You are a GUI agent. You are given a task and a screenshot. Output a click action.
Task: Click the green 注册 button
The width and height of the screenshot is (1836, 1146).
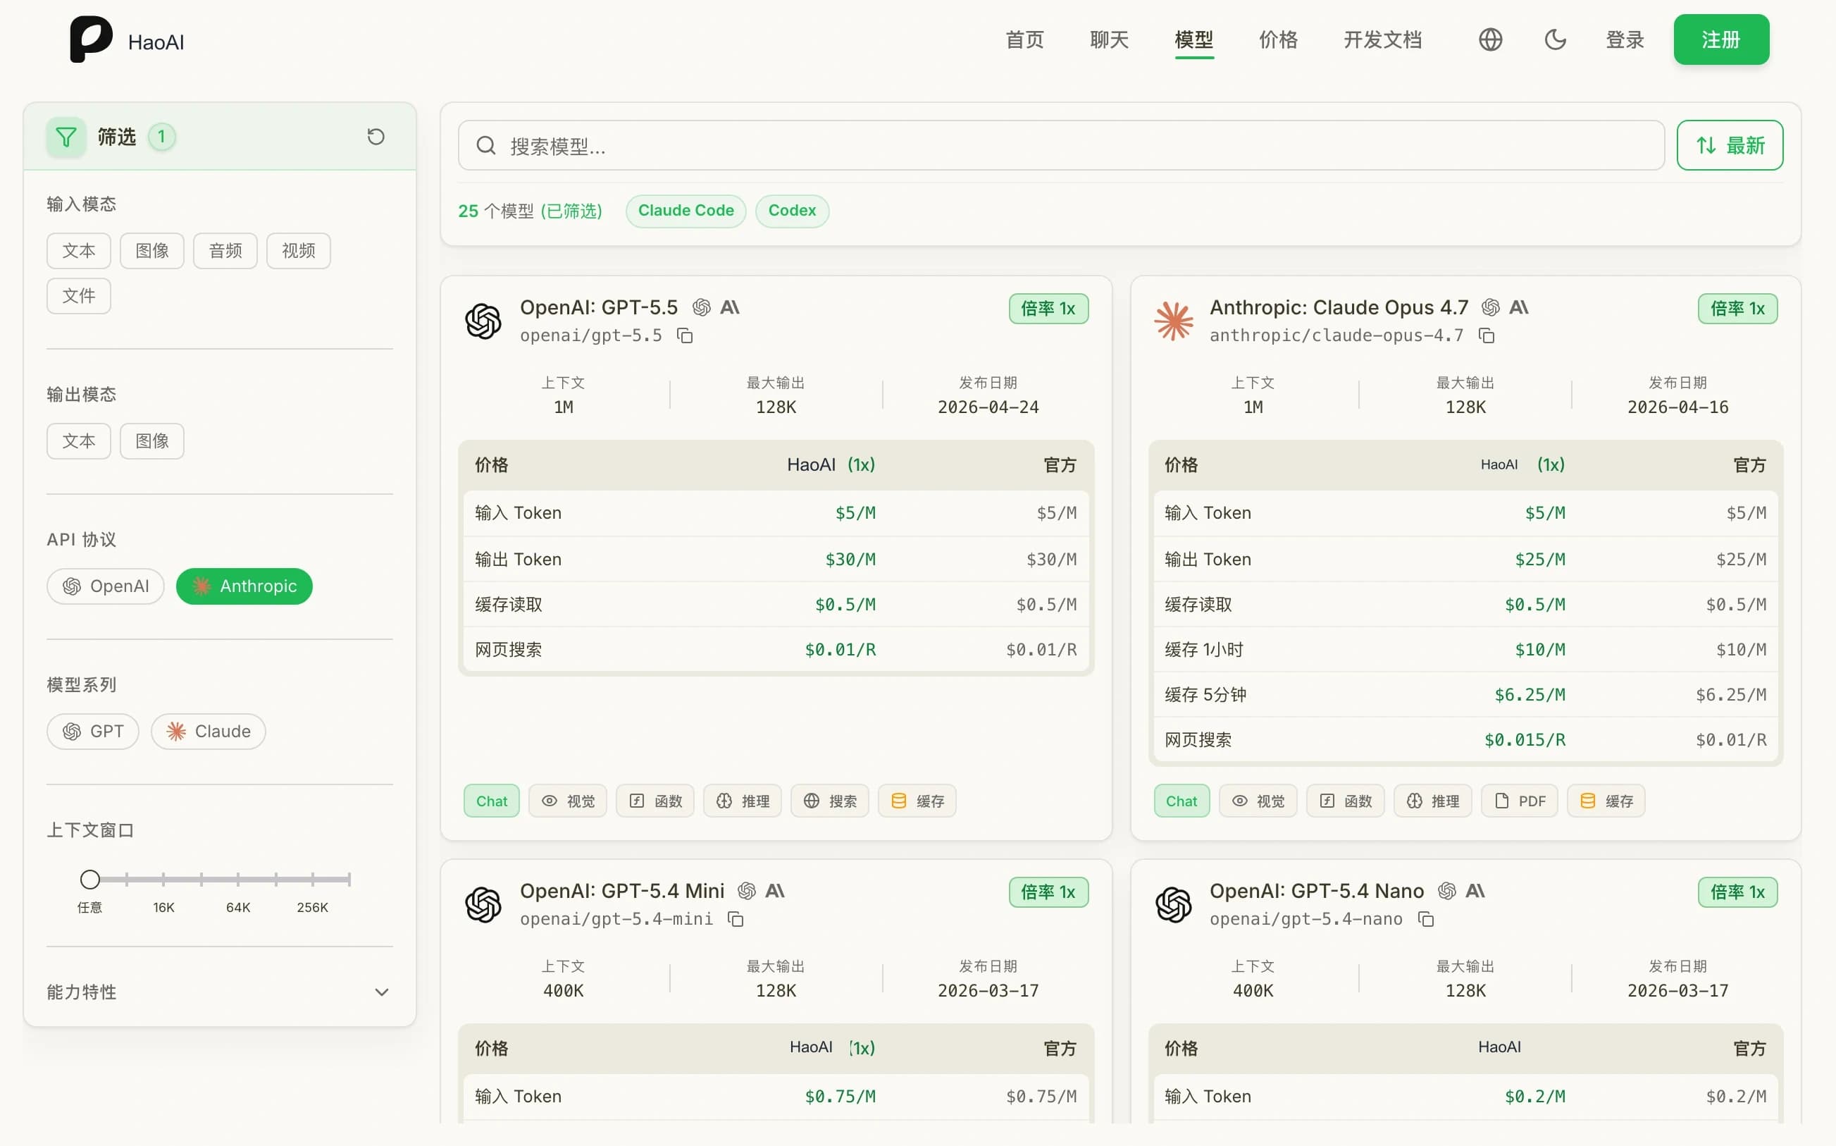(x=1721, y=39)
